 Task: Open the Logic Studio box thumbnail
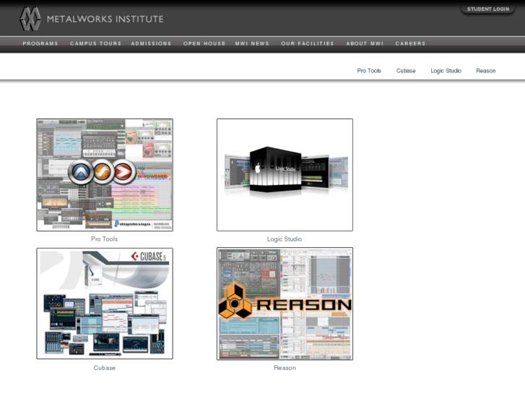click(285, 175)
